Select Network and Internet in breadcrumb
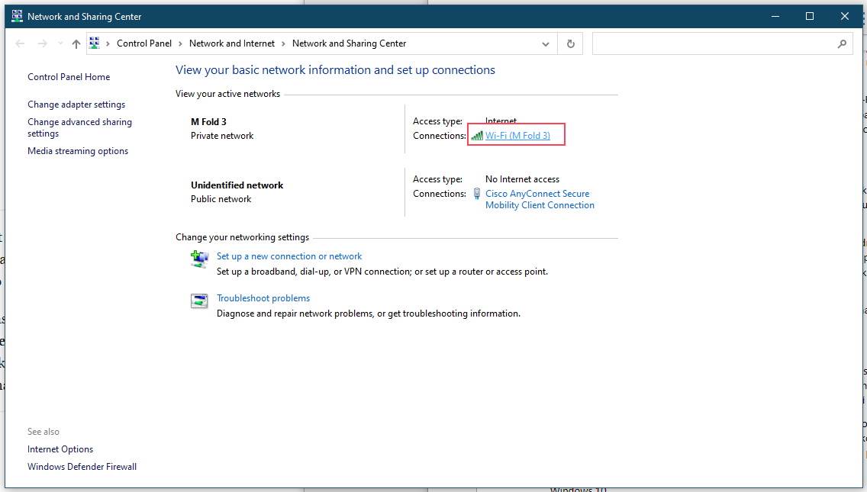 (x=231, y=43)
